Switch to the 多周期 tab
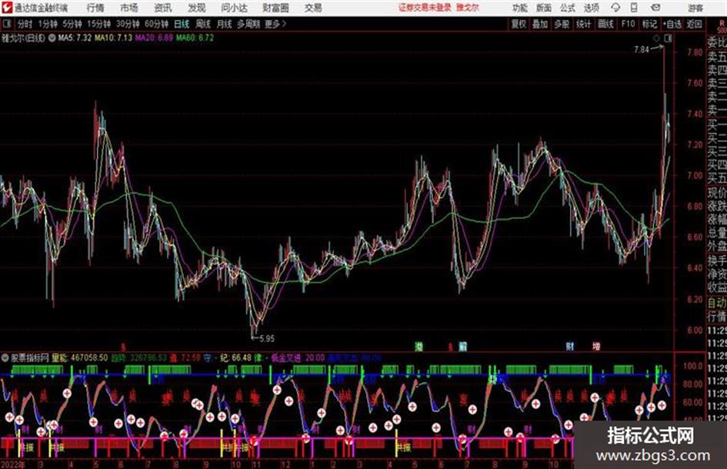Viewport: 727px width, 469px height. [x=248, y=24]
